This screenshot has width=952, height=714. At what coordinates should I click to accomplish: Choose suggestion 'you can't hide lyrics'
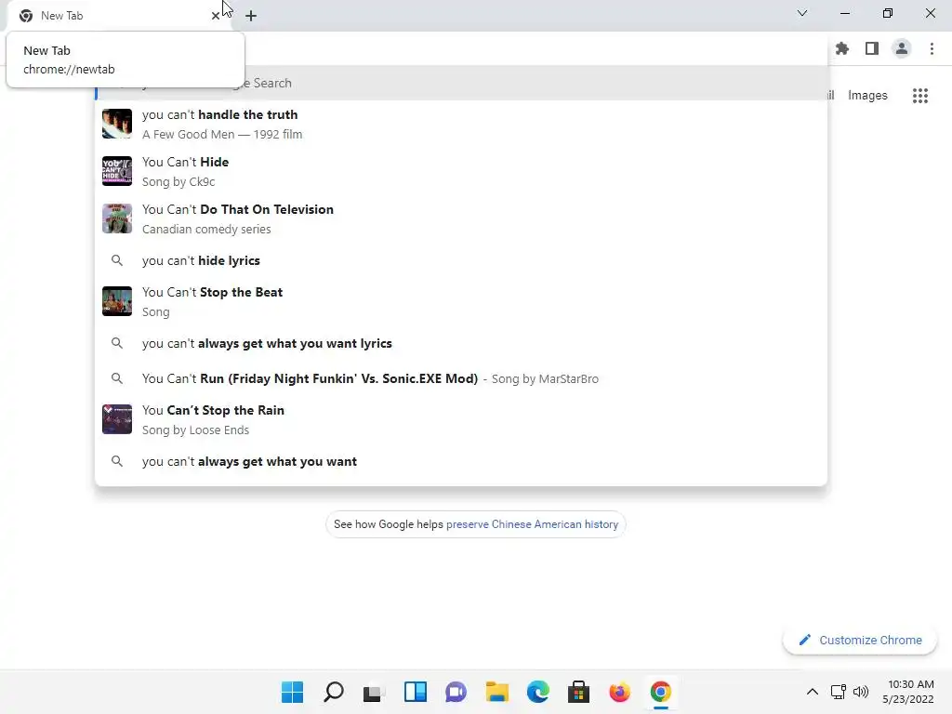click(461, 260)
